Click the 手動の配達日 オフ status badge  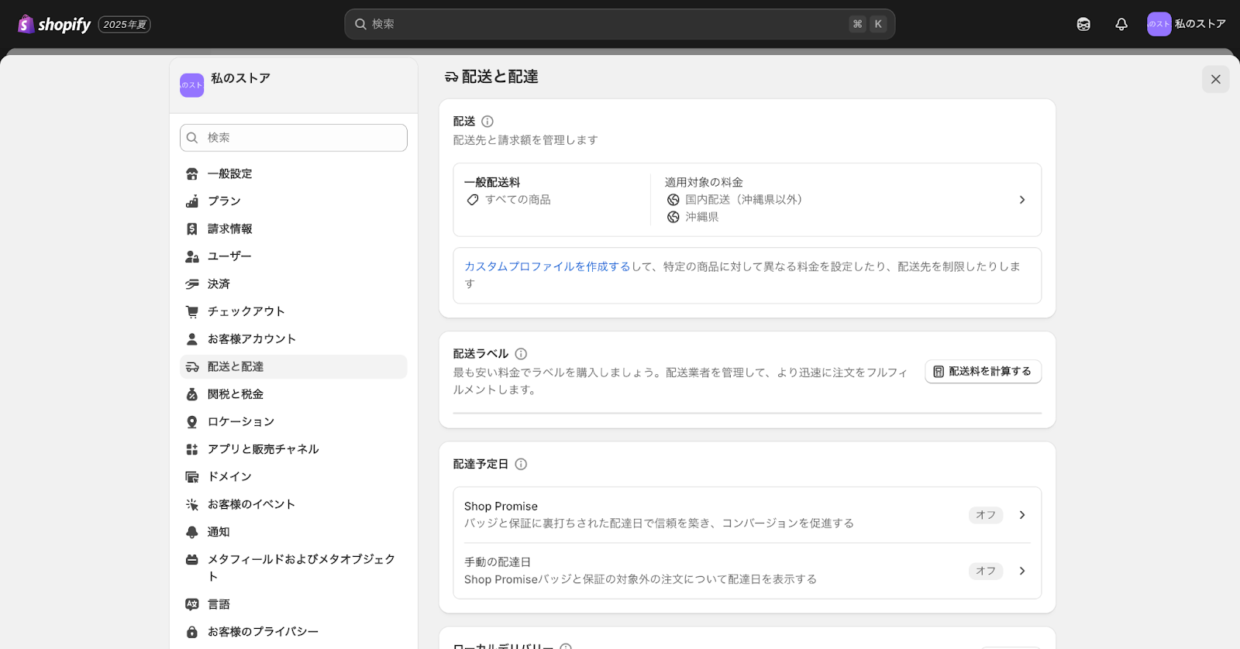point(986,571)
